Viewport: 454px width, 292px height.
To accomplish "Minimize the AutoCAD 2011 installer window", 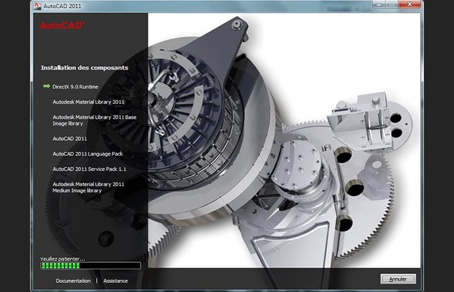I will pos(379,4).
